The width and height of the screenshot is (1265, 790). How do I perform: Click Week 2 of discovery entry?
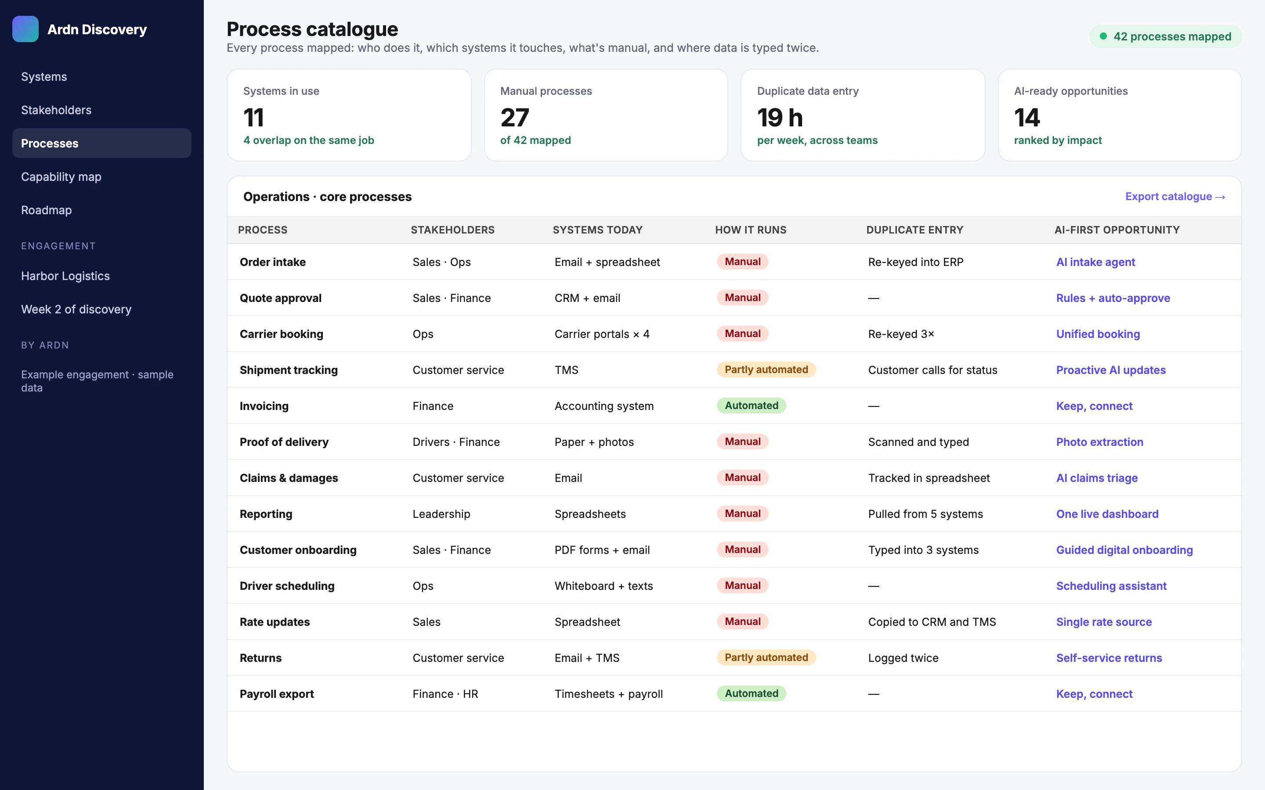102,309
